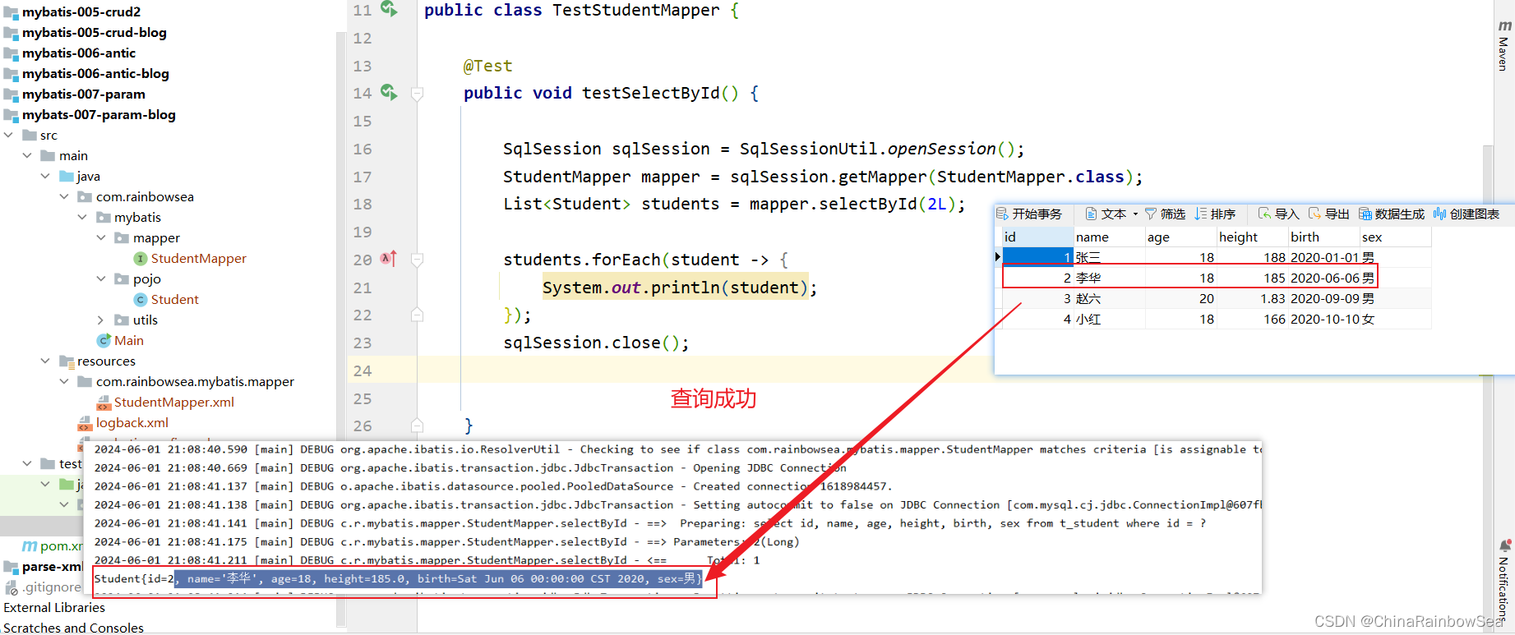Image resolution: width=1515 pixels, height=635 pixels.
Task: Click 排序 sort button
Action: tap(1216, 214)
